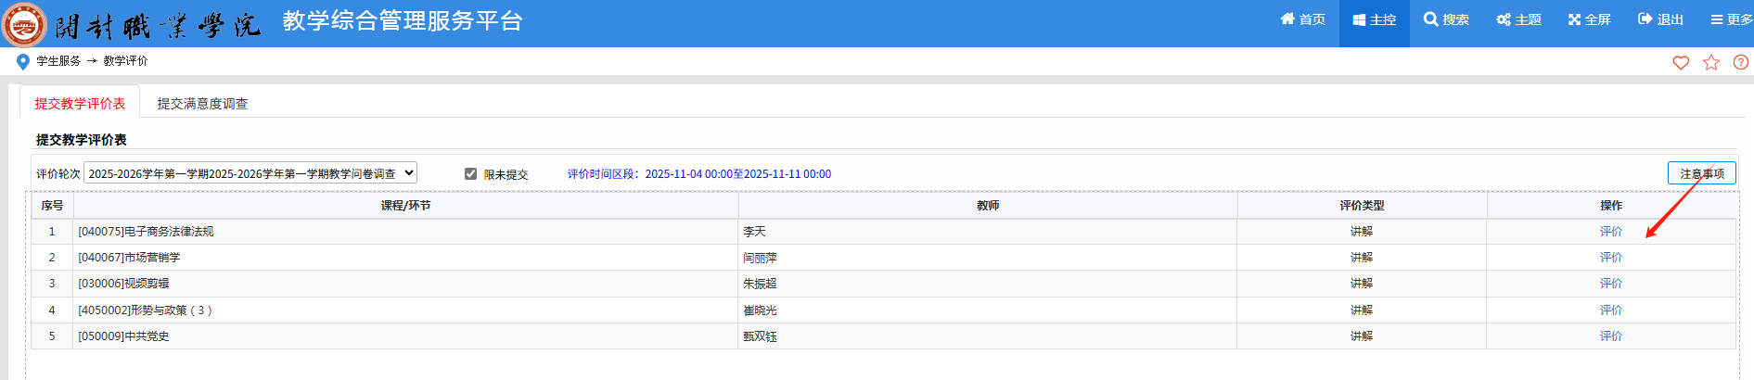This screenshot has width=1754, height=380.
Task: Click the college logo emblem
Action: pos(24,23)
